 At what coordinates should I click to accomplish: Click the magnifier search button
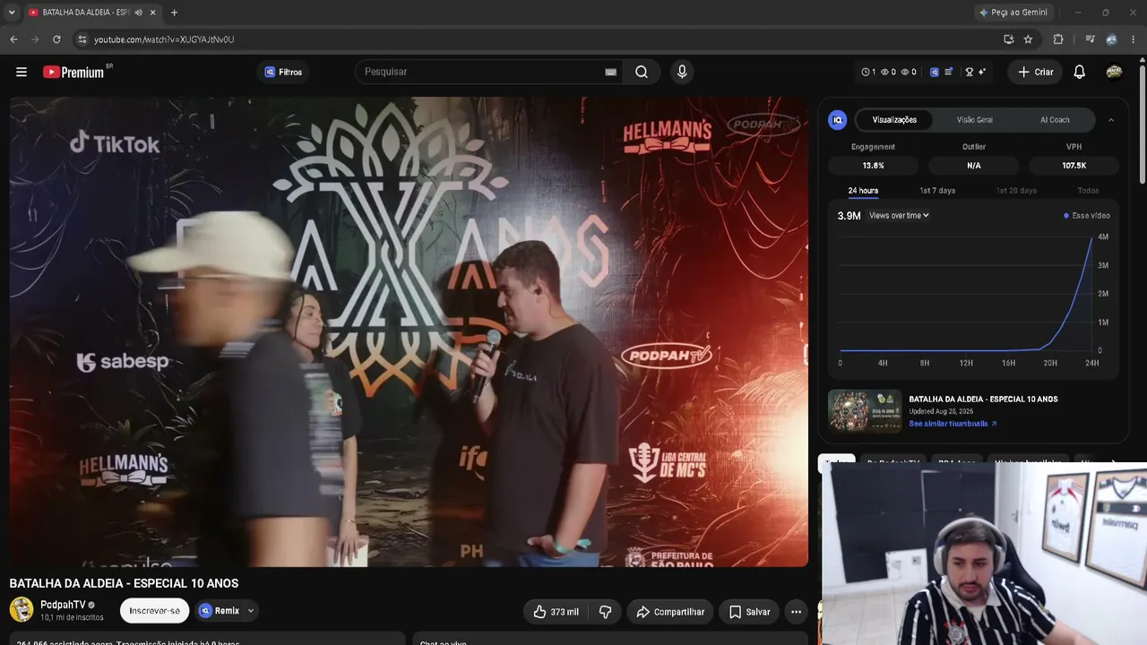642,72
